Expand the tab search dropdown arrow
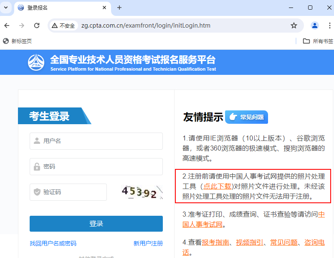The image size is (334, 258). click(x=6, y=8)
